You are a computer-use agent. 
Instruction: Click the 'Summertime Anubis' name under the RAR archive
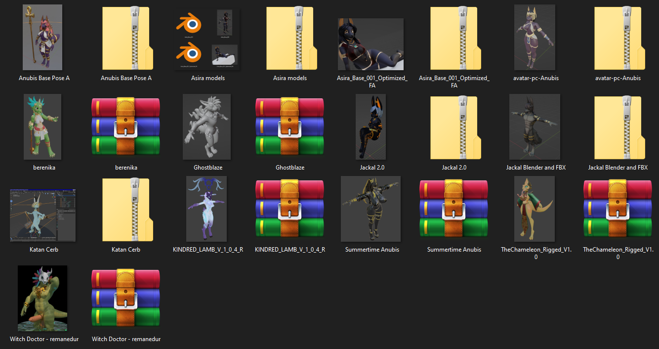454,250
